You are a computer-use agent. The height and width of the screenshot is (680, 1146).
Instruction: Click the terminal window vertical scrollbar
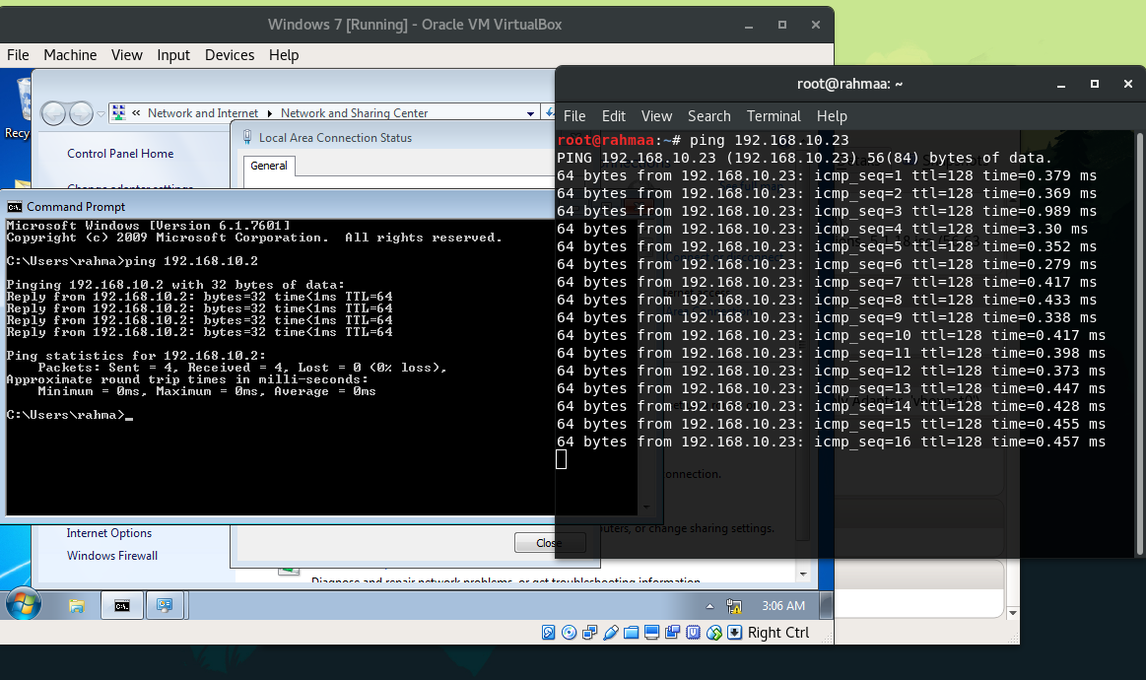point(1139,344)
